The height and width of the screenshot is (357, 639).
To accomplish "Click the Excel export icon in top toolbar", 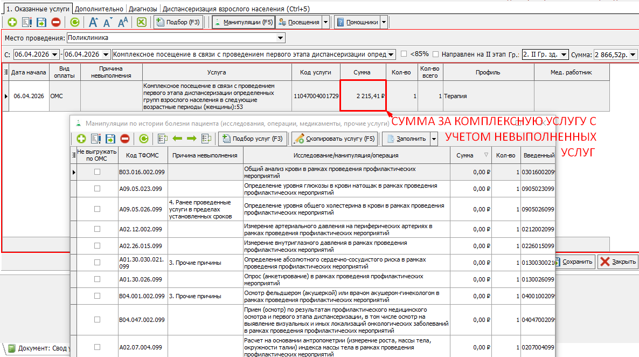I will (x=141, y=22).
